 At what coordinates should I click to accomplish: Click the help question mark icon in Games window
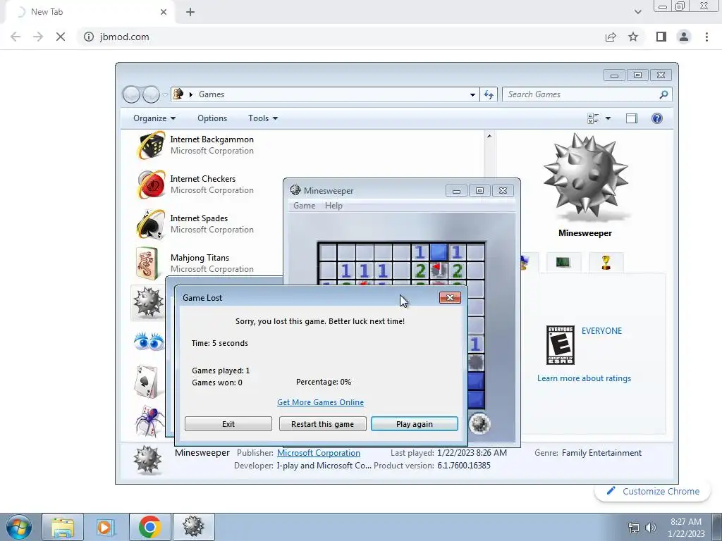click(657, 118)
